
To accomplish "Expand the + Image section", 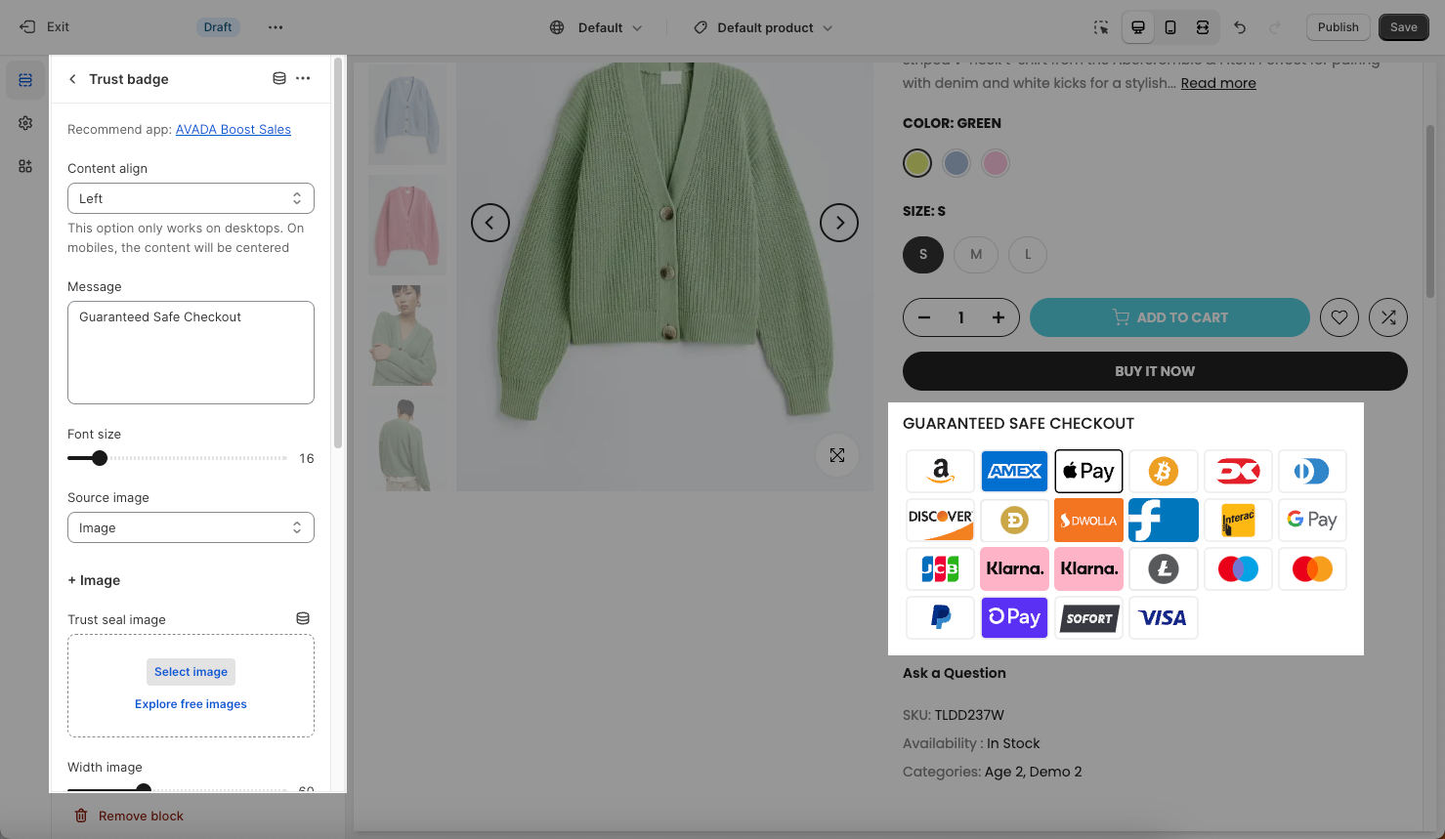I will pyautogui.click(x=94, y=580).
